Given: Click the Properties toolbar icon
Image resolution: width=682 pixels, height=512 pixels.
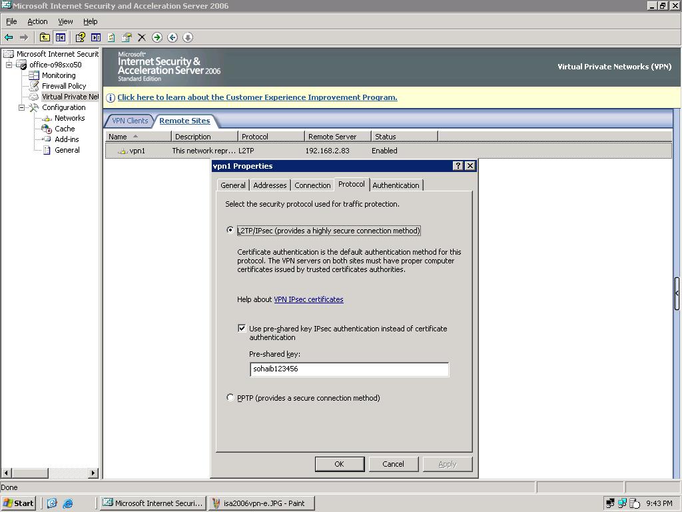Looking at the screenshot, I should 127,37.
